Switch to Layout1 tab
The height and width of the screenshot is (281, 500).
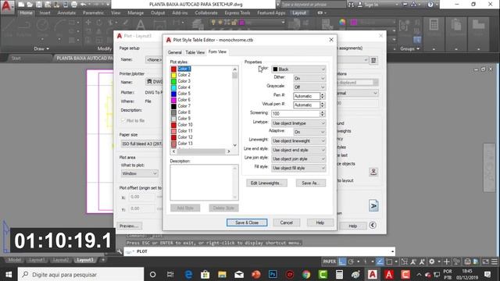pos(37,260)
